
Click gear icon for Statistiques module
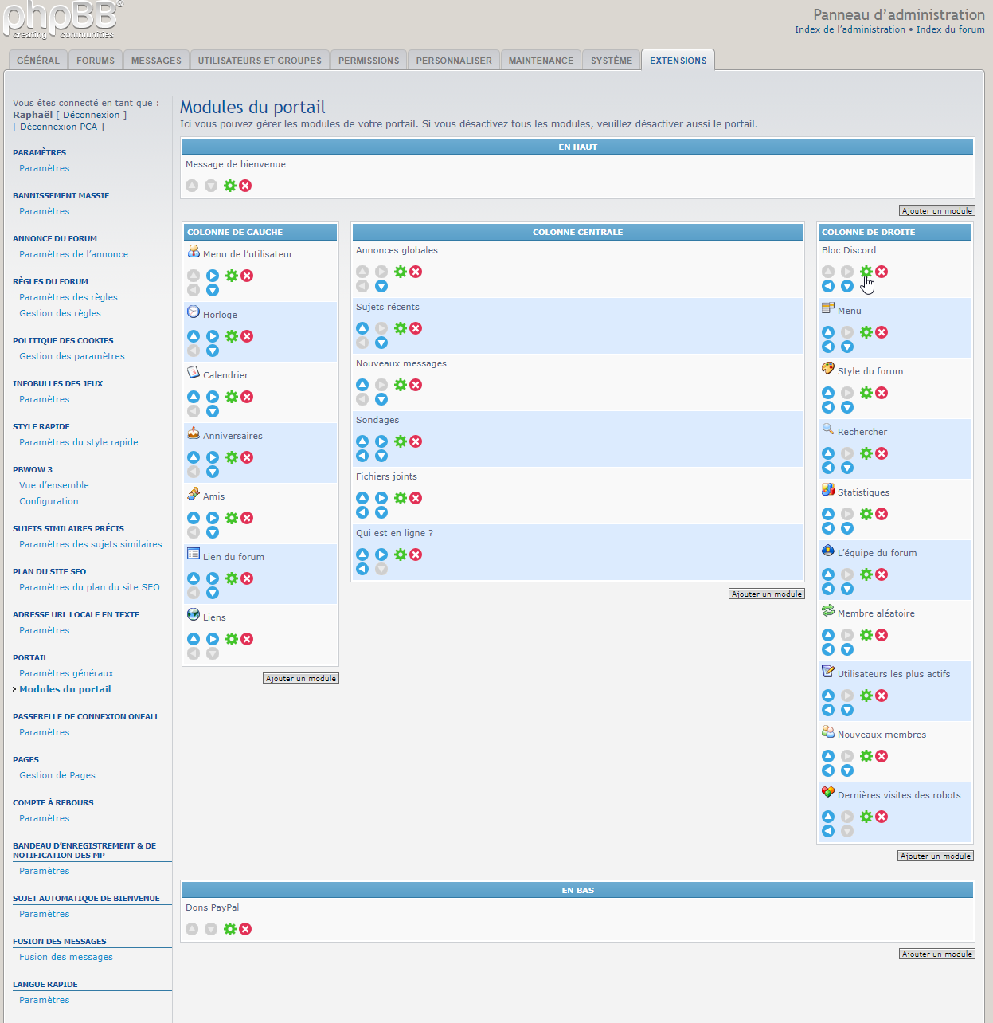pos(866,514)
